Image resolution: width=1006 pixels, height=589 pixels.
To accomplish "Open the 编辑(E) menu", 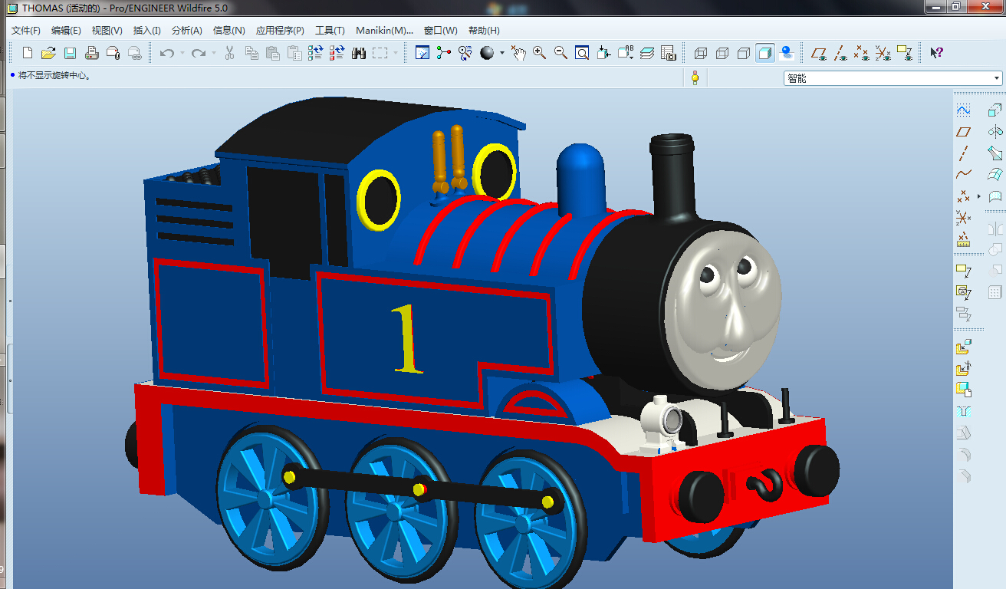I will point(66,31).
